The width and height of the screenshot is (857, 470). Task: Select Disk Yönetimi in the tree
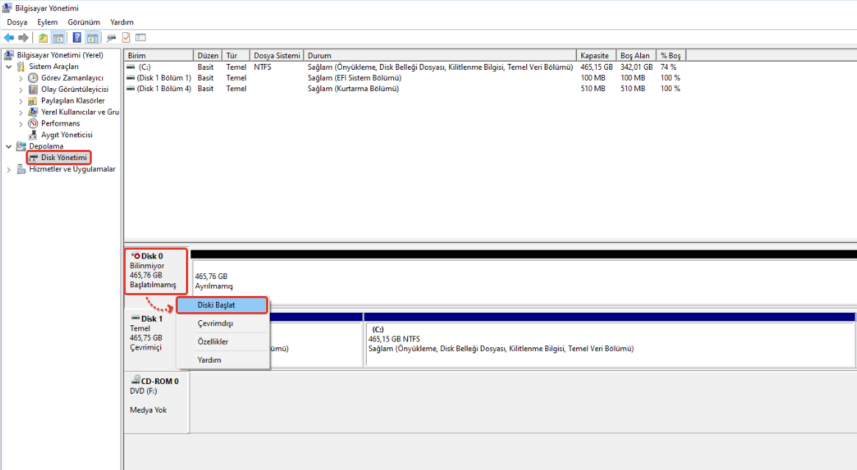pos(63,158)
